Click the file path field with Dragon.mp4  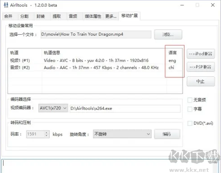[x=96, y=34]
